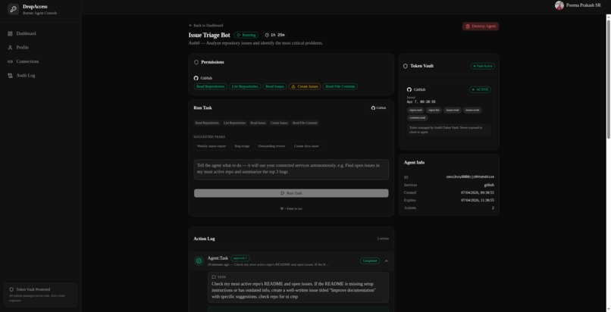Select the Weekly status report suggestion

(211, 146)
